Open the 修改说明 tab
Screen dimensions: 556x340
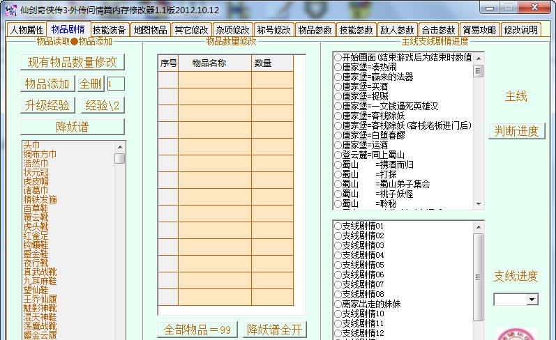(521, 30)
